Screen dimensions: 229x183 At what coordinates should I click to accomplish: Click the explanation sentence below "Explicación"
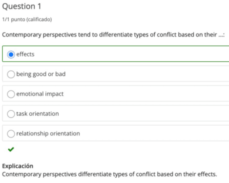click(x=109, y=174)
